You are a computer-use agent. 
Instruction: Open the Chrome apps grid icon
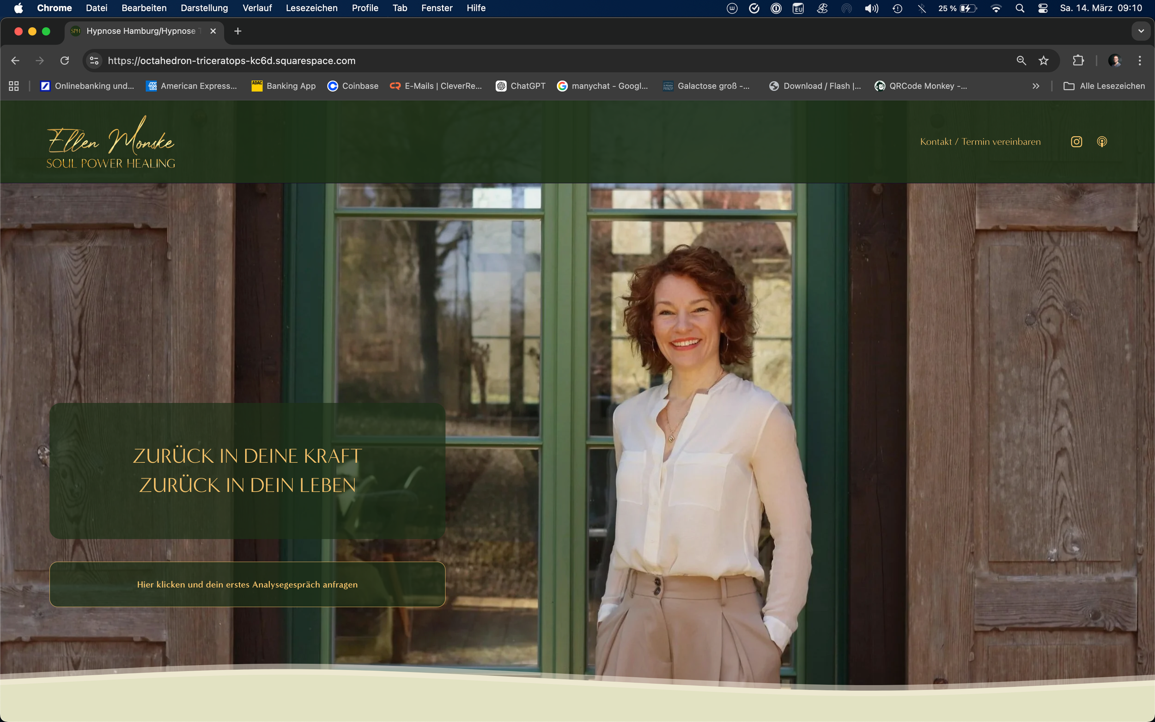(x=14, y=86)
